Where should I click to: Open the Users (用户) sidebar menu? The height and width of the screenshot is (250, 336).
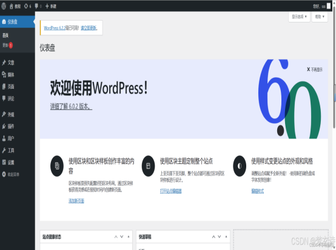click(x=18, y=138)
